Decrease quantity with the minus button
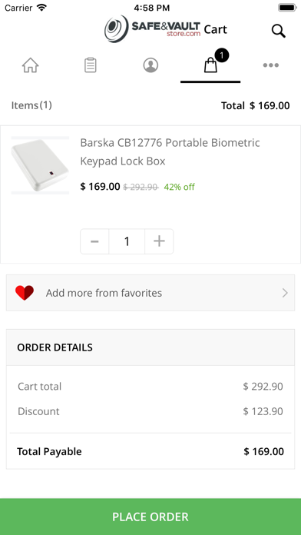This screenshot has height=535, width=301. pyautogui.click(x=94, y=241)
